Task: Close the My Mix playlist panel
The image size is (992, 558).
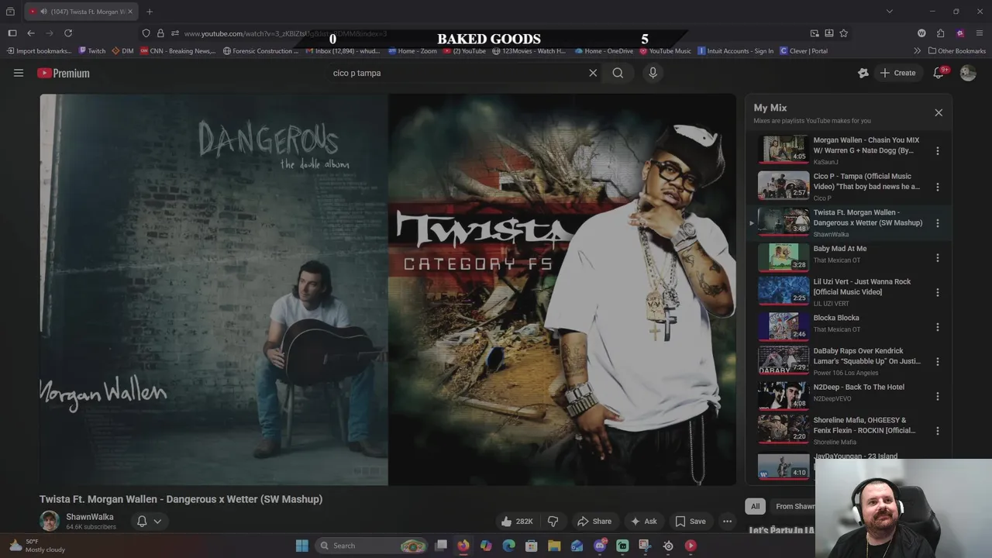Action: point(939,112)
